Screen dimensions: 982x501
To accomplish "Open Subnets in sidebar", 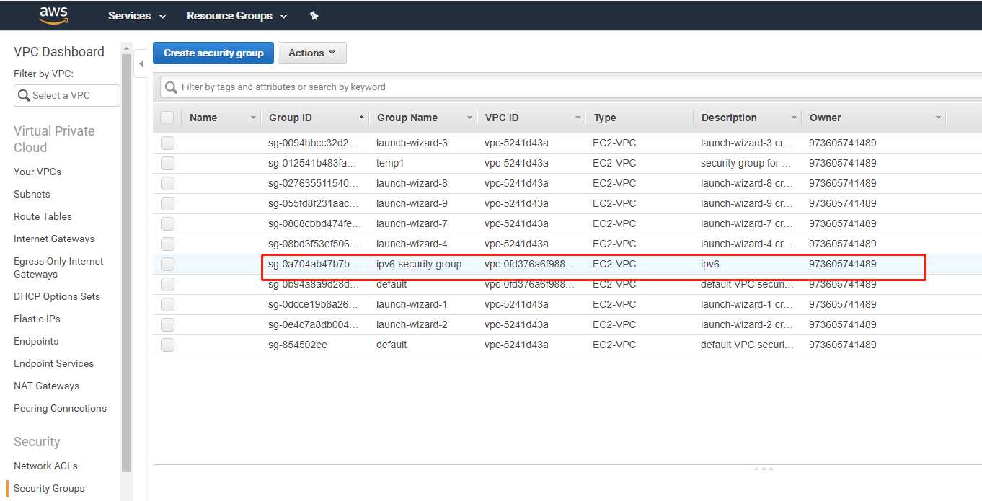I will [32, 194].
